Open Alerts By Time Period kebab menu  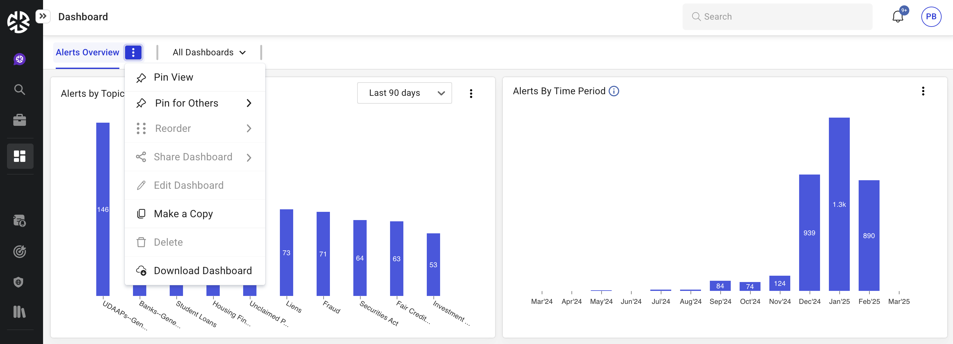coord(923,91)
